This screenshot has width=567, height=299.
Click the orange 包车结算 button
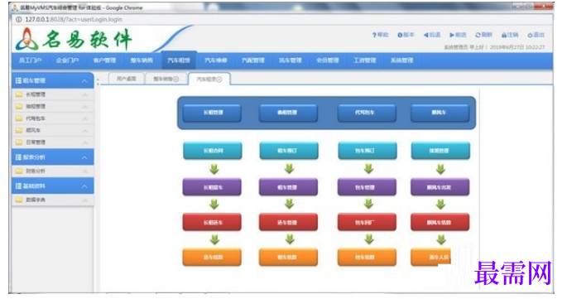367,258
